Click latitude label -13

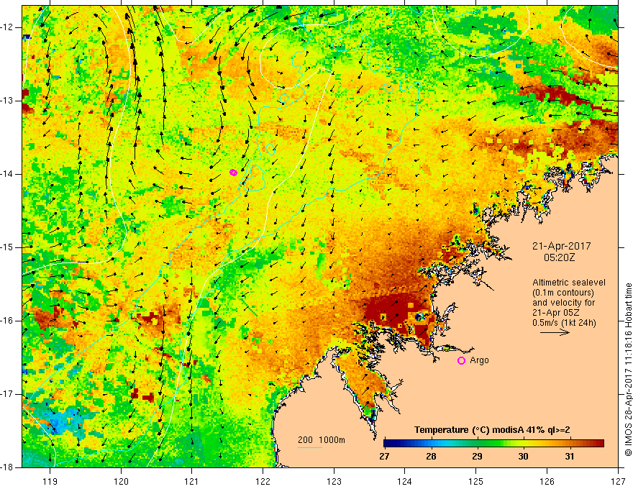tap(7, 101)
